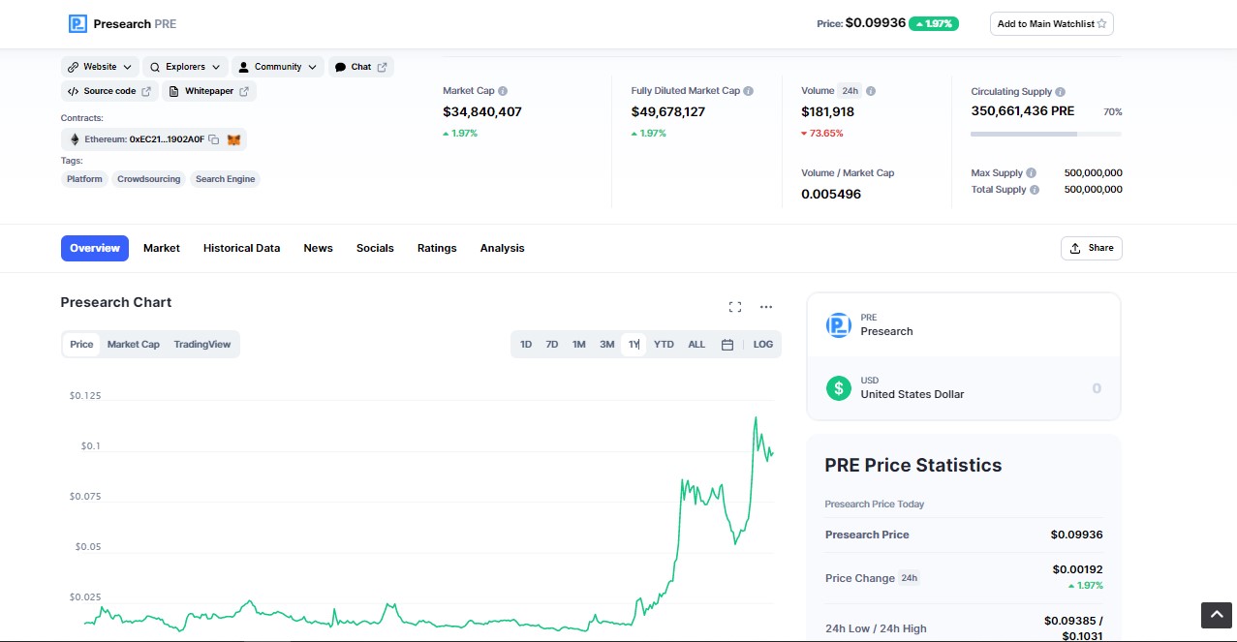The image size is (1237, 642).
Task: Open chart more options menu
Action: (766, 307)
